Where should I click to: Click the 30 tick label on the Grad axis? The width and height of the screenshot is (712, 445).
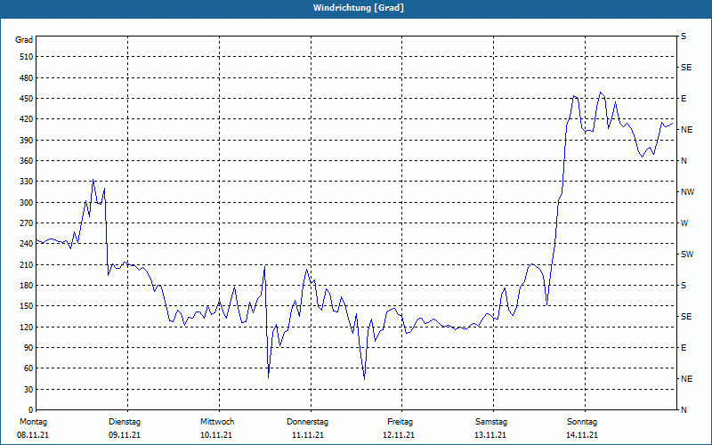pos(28,390)
